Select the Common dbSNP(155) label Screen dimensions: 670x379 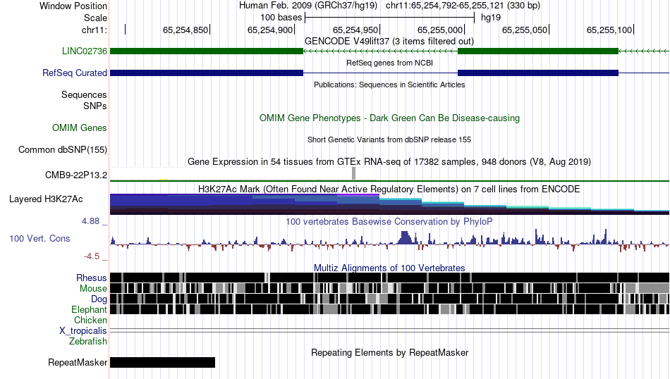pos(62,150)
